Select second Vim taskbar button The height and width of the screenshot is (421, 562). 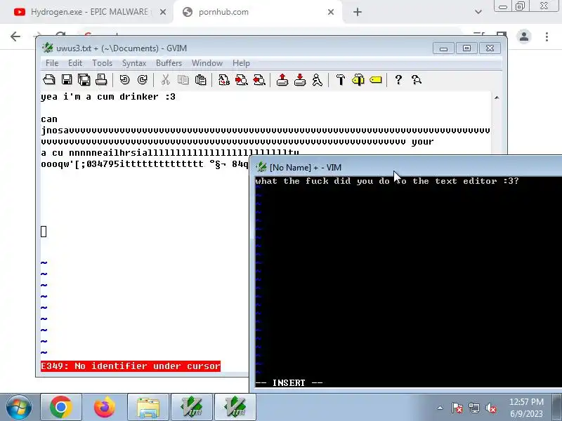(x=235, y=407)
